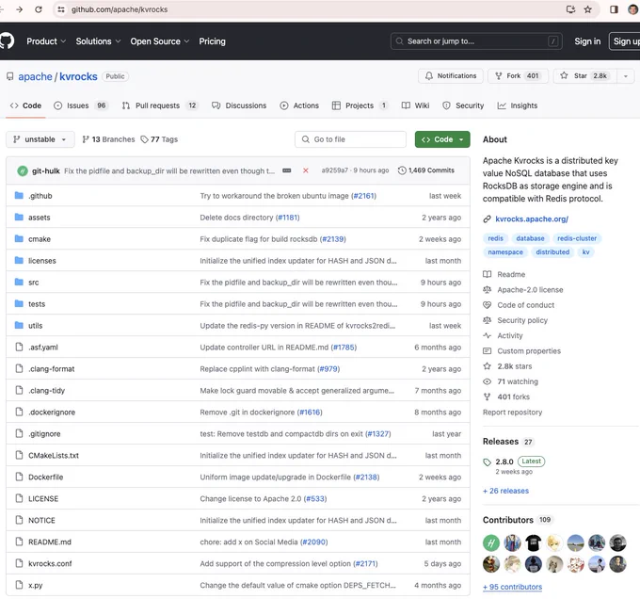
Task: Open the .github folder icon
Action: coord(19,196)
